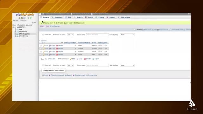This screenshot has width=203, height=114.
Task: Expand the information_schema database node
Action: click(x=13, y=25)
